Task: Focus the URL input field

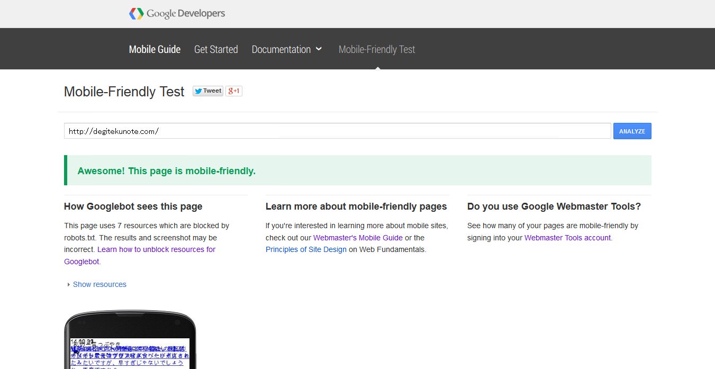Action: coord(337,131)
